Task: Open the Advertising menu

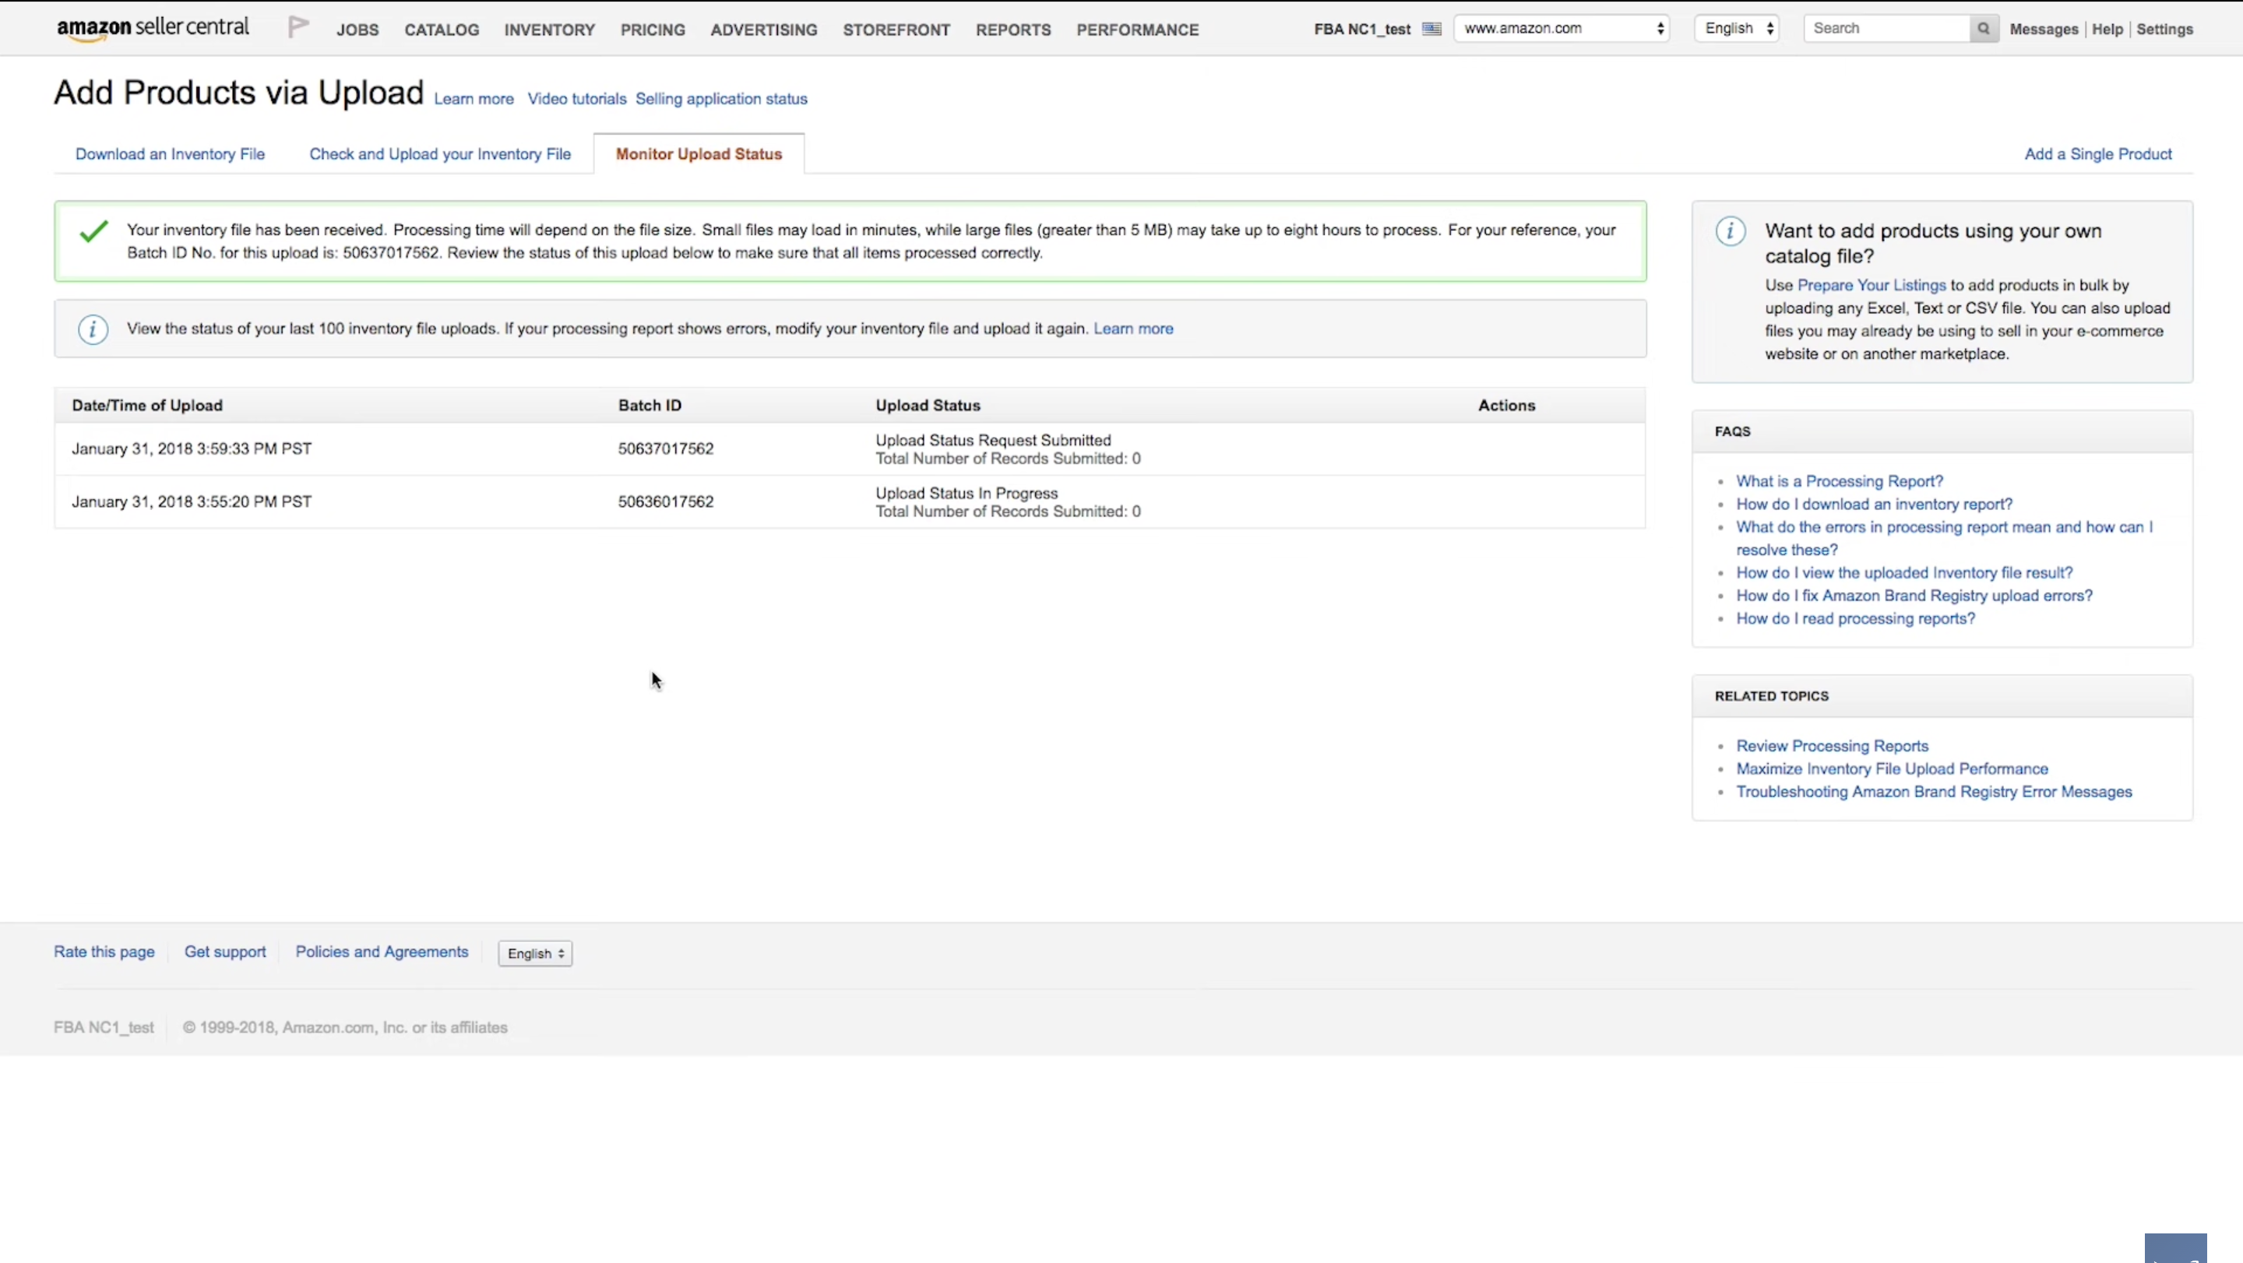Action: point(763,30)
